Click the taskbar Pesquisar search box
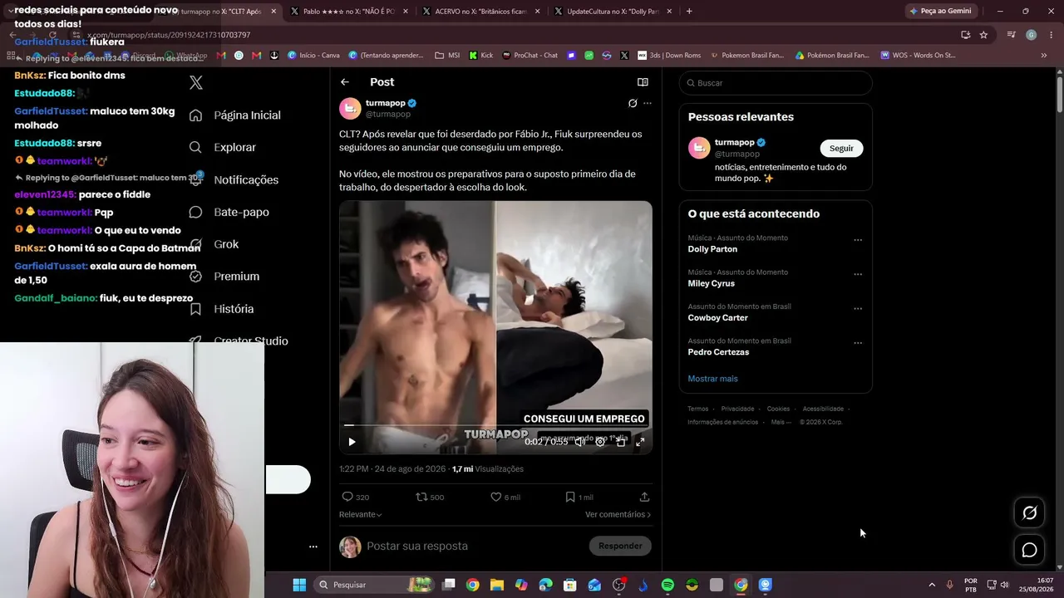 click(x=376, y=585)
